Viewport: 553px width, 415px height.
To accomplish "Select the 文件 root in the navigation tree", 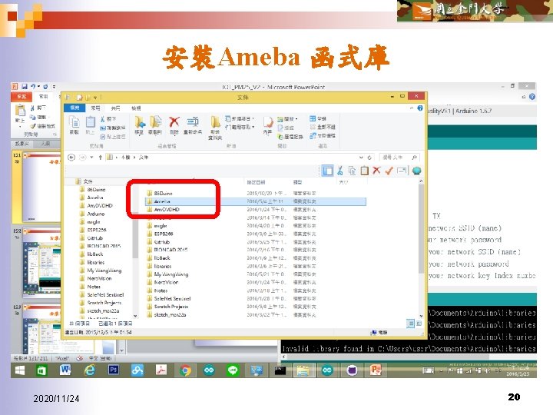I will coord(84,181).
